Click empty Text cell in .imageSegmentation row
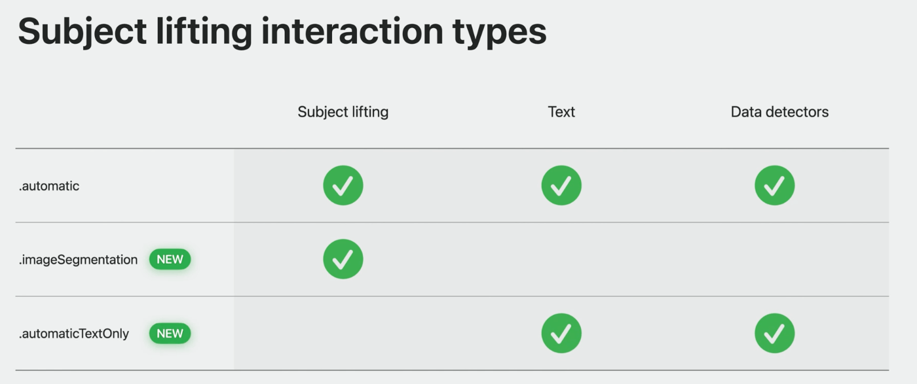 561,259
